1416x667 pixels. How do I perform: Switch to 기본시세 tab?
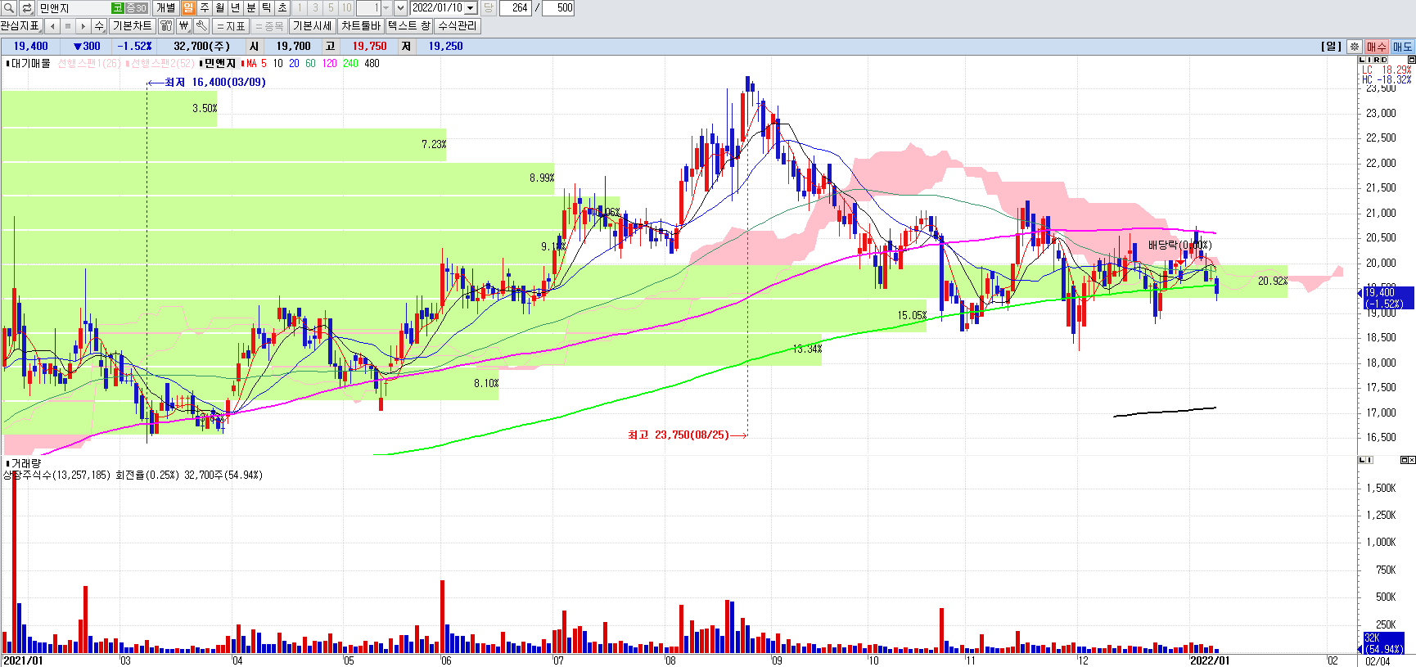pyautogui.click(x=313, y=26)
